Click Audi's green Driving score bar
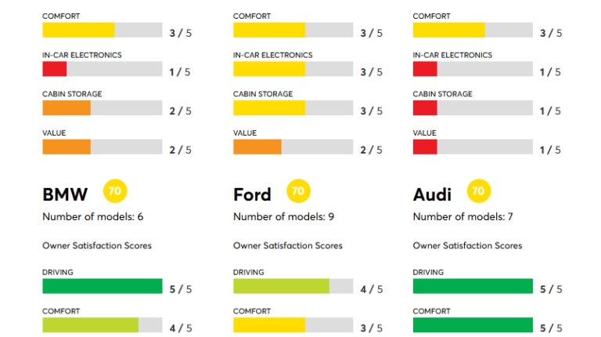The width and height of the screenshot is (601, 337). (473, 286)
